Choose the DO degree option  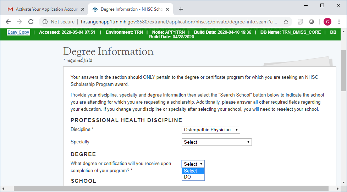pos(193,177)
